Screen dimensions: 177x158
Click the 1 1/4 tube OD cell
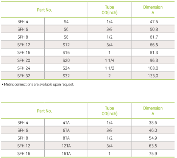coord(109,60)
